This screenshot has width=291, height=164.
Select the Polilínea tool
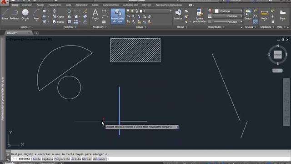point(14,14)
